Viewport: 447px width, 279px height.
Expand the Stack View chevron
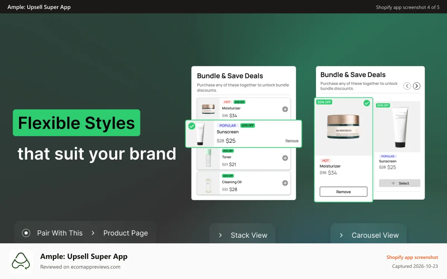(221, 235)
